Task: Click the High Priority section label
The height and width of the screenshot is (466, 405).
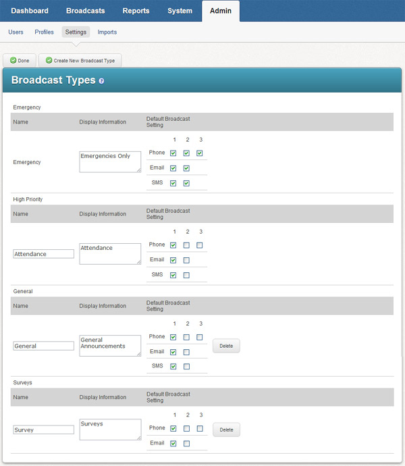Action: coord(28,199)
